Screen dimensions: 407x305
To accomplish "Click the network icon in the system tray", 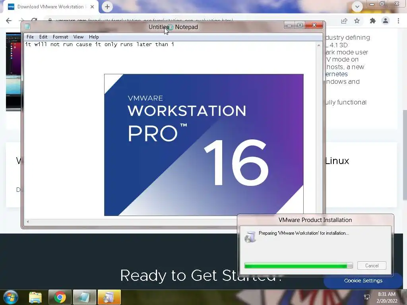I will pyautogui.click(x=367, y=297).
